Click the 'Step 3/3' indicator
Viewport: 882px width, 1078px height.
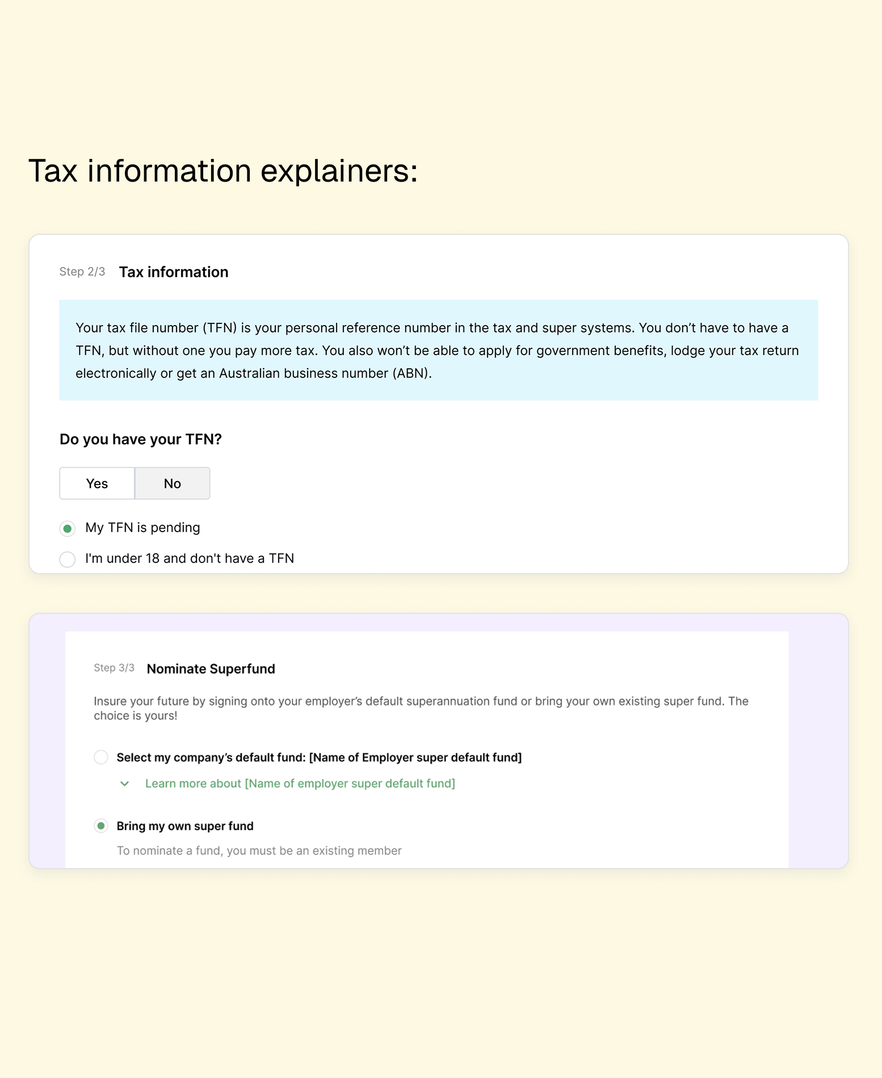[x=114, y=668]
